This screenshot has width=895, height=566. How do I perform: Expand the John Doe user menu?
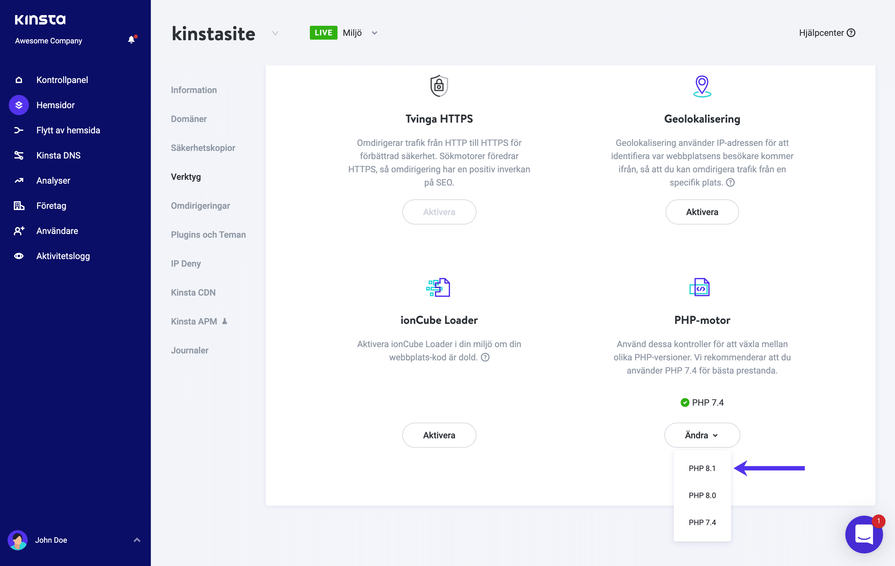click(137, 540)
